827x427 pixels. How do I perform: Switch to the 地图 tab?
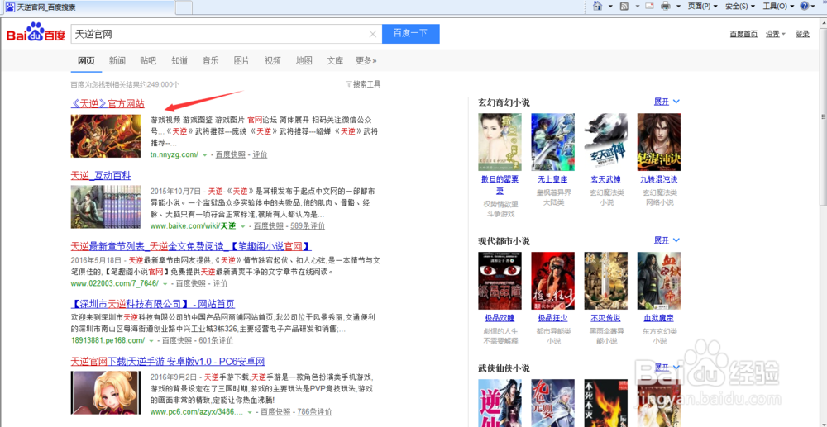click(304, 60)
